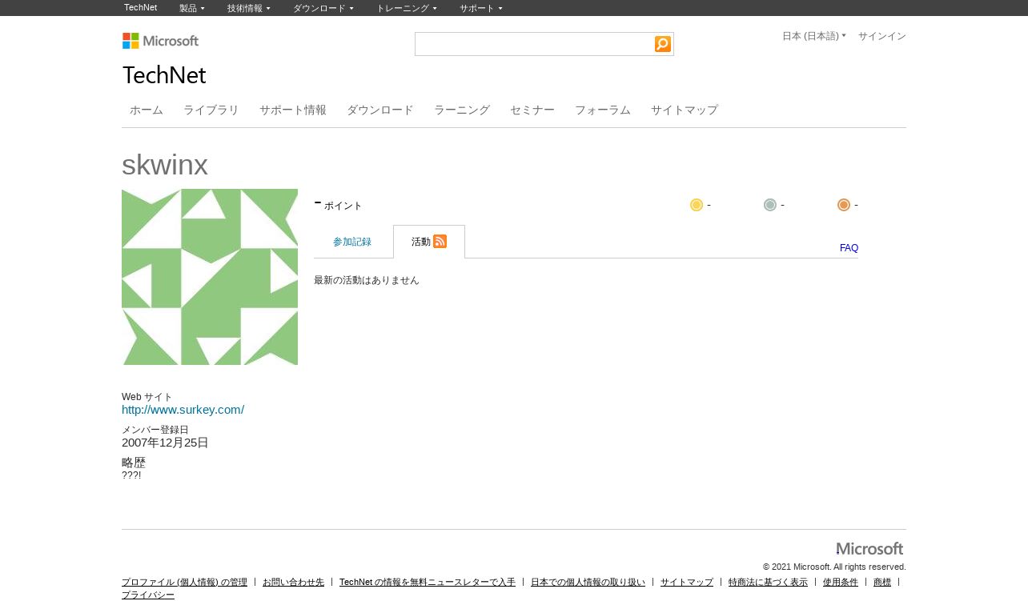Click the Microsoft logo in the footer

869,548
